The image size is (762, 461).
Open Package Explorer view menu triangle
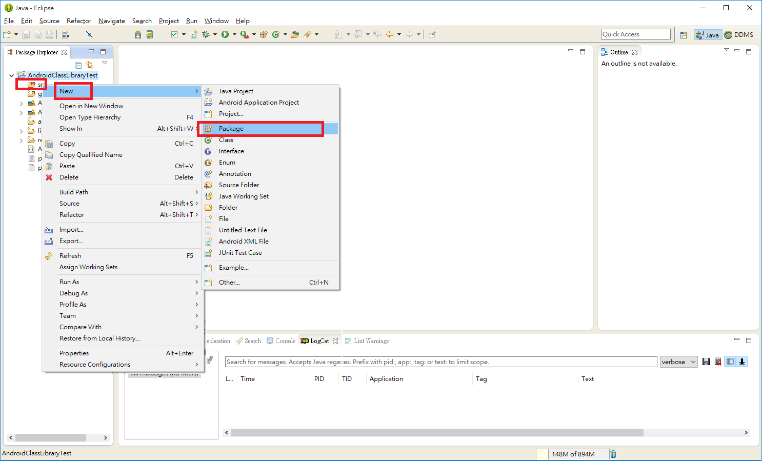pyautogui.click(x=105, y=63)
